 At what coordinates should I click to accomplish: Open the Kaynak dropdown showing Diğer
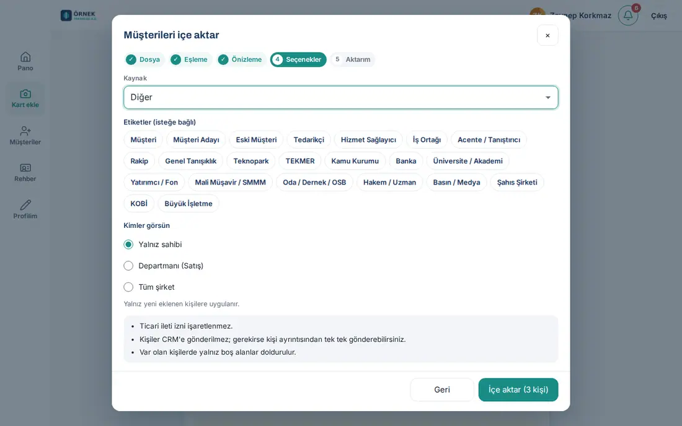tap(340, 97)
